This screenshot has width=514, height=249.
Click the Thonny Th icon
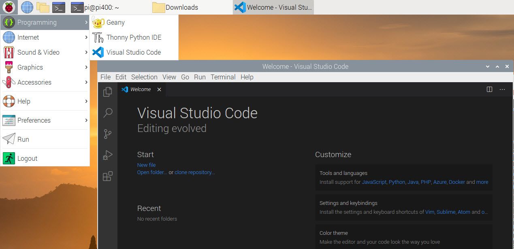(x=98, y=37)
